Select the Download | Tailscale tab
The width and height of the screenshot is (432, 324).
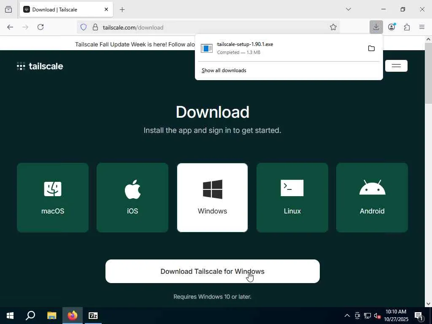coord(66,9)
